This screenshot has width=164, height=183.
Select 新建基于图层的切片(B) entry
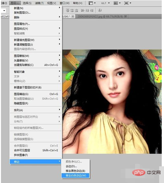click(36, 87)
